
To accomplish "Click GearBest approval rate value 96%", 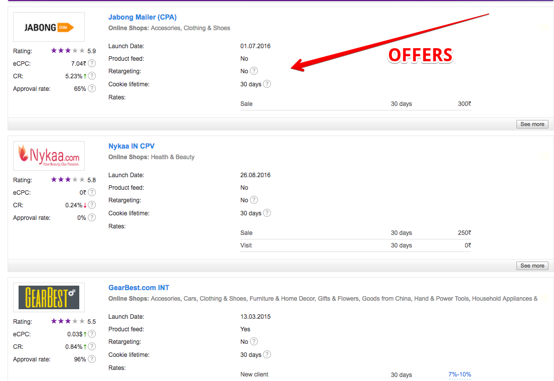I will (80, 359).
